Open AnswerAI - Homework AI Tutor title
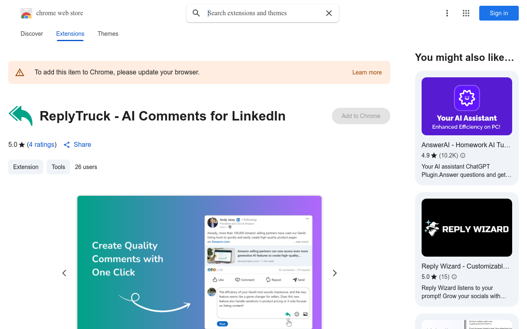 pos(466,145)
